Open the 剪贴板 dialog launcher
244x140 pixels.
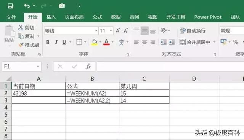(39, 54)
